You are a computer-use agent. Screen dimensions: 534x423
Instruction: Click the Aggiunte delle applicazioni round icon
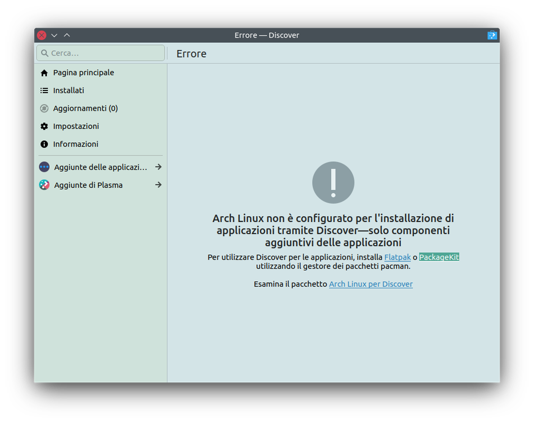tap(44, 167)
